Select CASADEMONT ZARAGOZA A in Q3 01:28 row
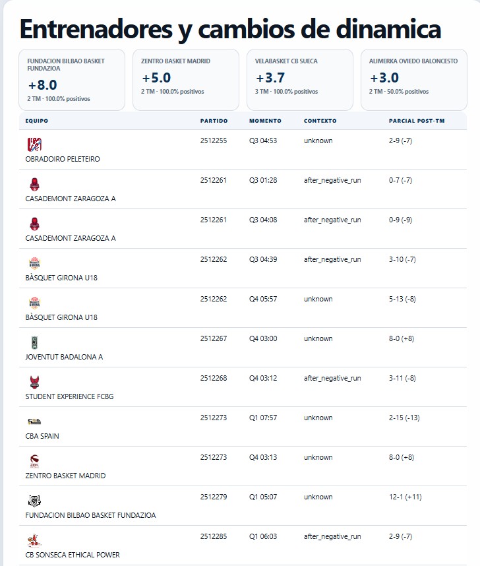This screenshot has width=480, height=566. pos(71,199)
